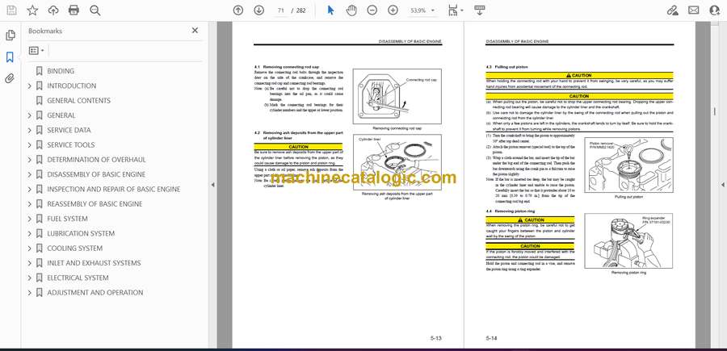Select the INTRODUCTION bookmark label
Image resolution: width=727 pixels, height=351 pixels.
71,86
